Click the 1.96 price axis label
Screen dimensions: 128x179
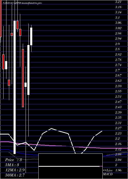click(x=118, y=170)
